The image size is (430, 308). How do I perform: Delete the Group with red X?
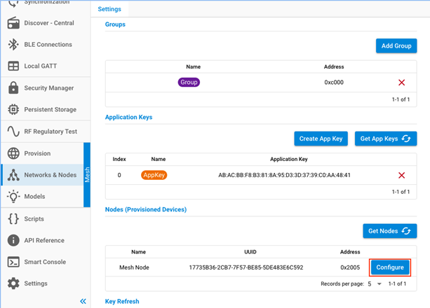coord(401,83)
